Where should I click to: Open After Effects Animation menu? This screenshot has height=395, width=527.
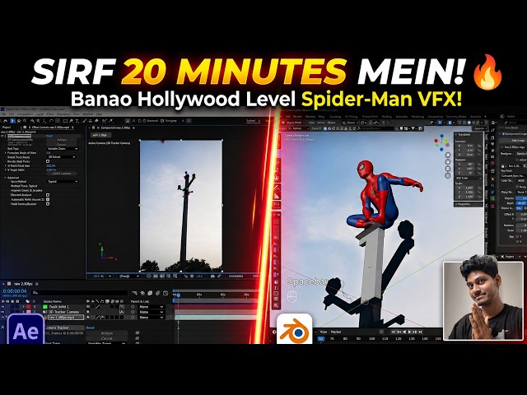pyautogui.click(x=63, y=114)
